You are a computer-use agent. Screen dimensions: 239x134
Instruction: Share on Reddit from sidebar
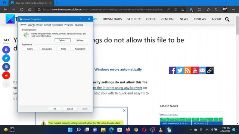click(x=6, y=75)
